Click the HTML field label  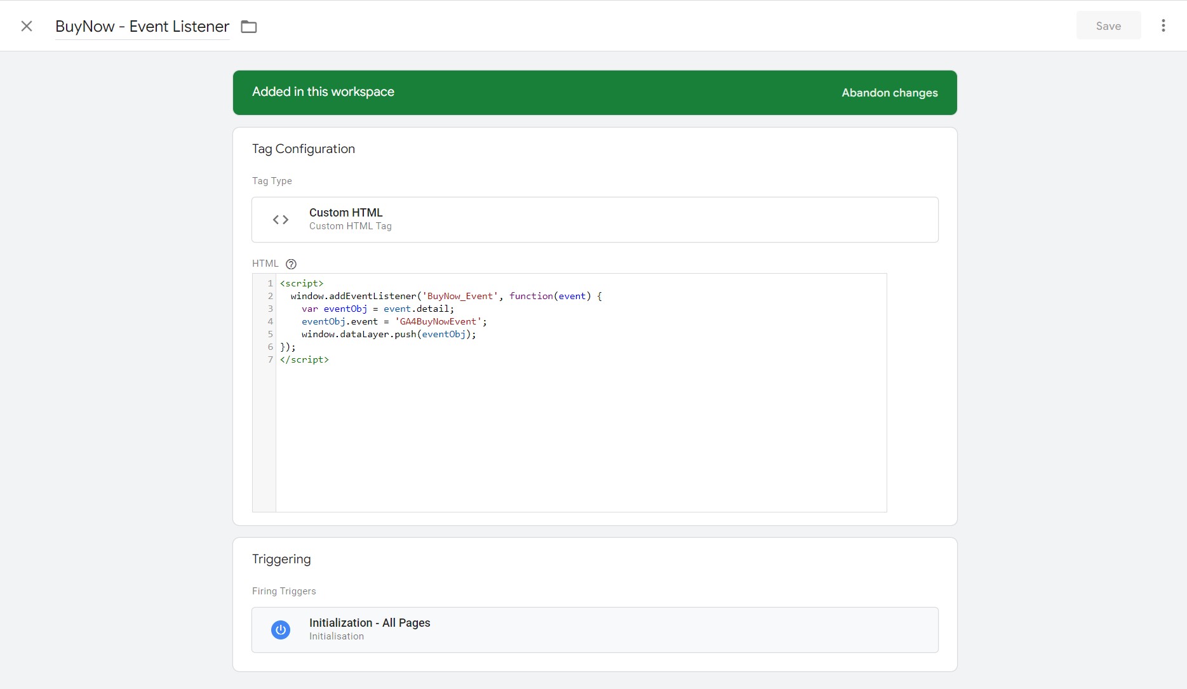coord(265,264)
